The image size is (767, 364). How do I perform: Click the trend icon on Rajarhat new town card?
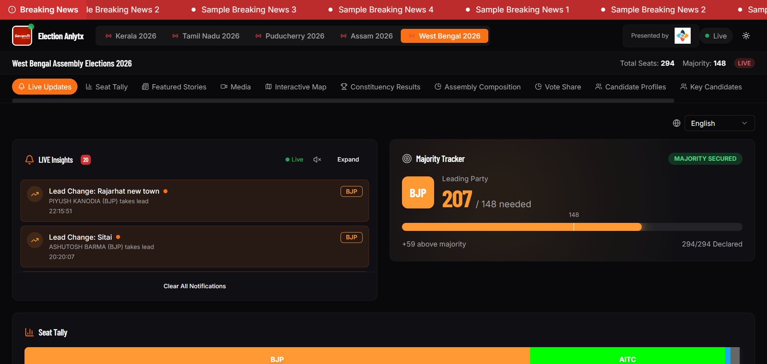click(35, 194)
